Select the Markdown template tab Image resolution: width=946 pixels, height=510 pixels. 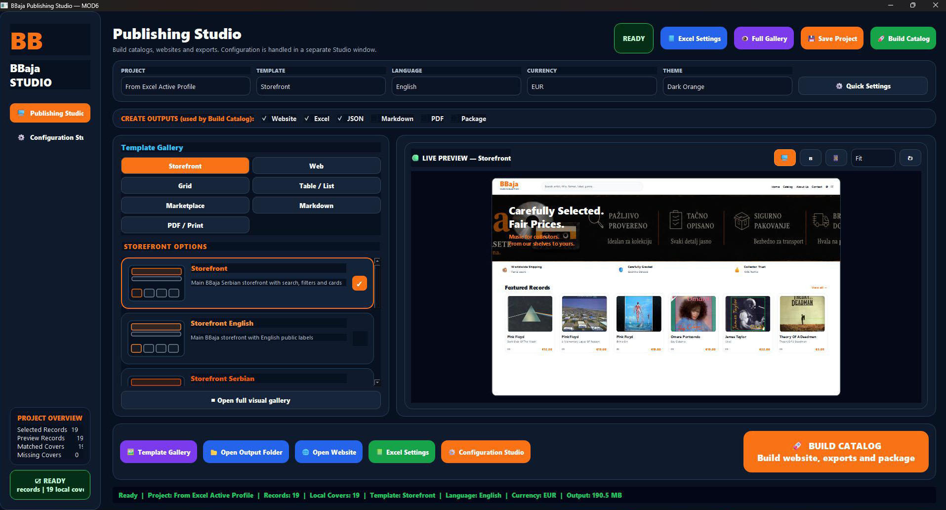(x=317, y=206)
